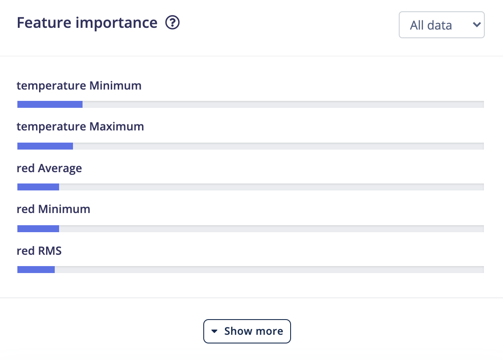Click blue filled bar of temperature Minimum
The height and width of the screenshot is (360, 503).
50,104
